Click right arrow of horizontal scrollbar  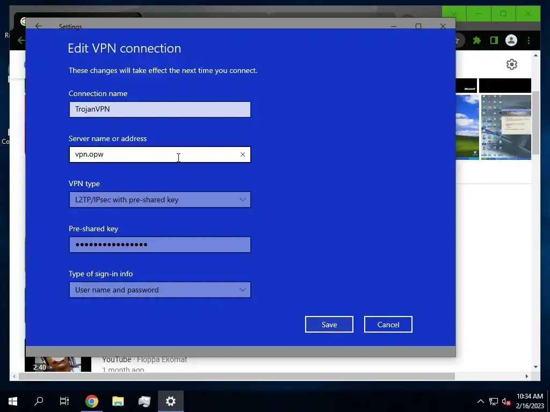coord(527,376)
